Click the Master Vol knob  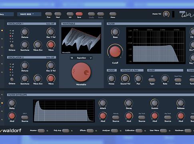166,14
